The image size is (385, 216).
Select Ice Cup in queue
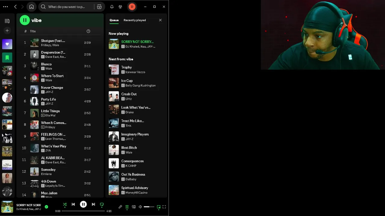(x=136, y=83)
